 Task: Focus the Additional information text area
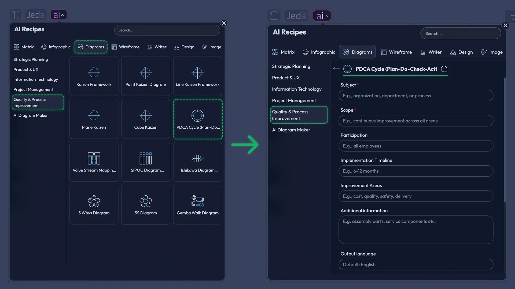click(x=416, y=230)
